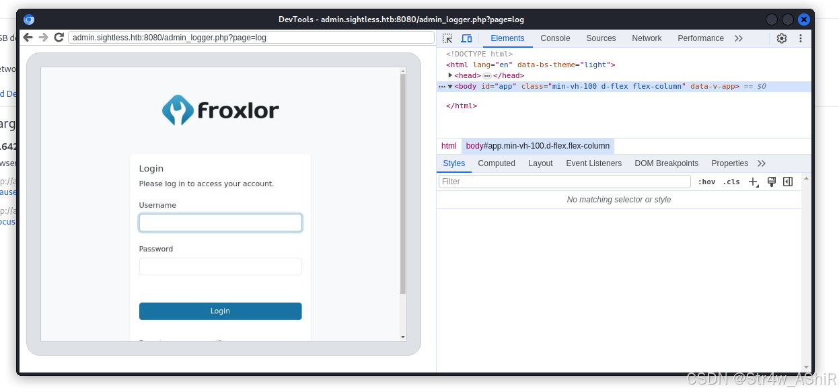Open the rendering emulations paintbrush icon
The image size is (839, 392).
pos(772,182)
